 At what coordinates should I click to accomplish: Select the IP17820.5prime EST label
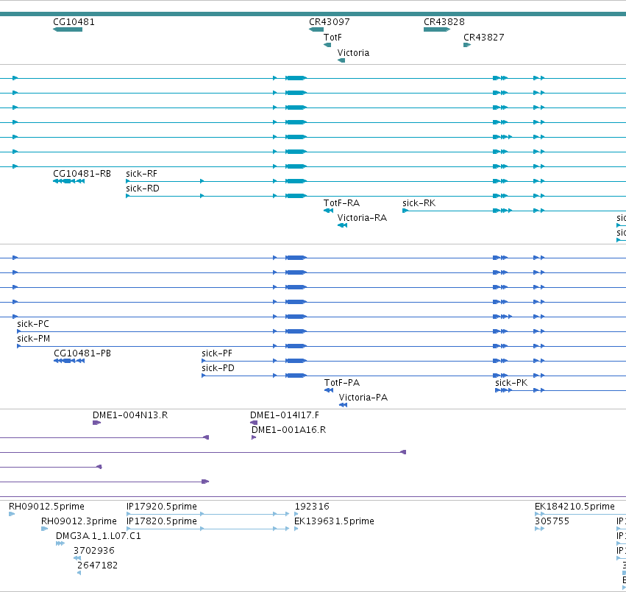(x=162, y=521)
